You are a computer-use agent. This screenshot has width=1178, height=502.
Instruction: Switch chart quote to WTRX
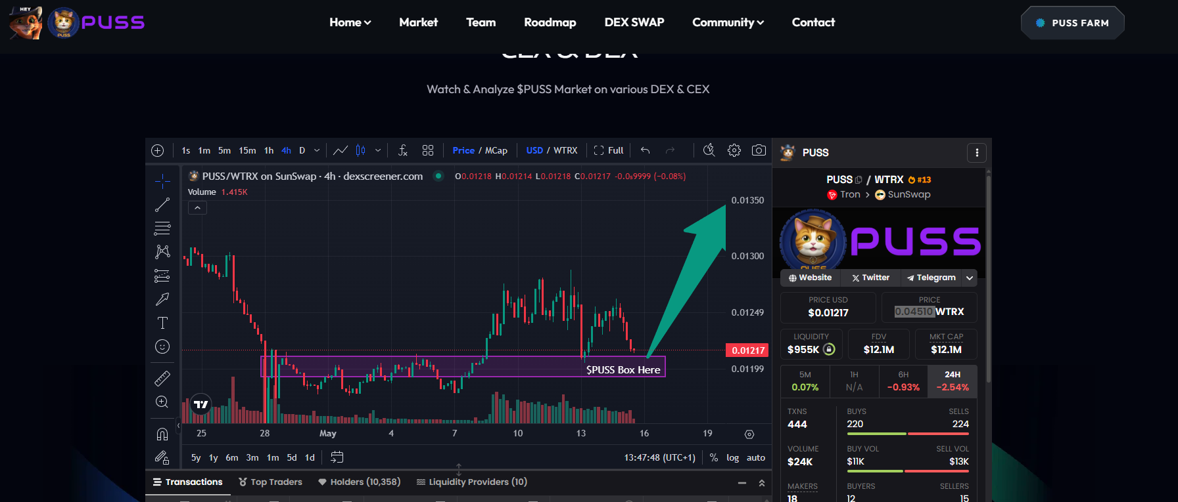point(565,150)
